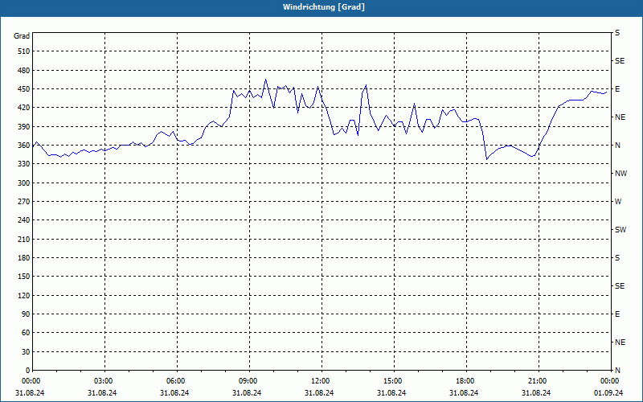Select the SE compass label at 120 level

[x=620, y=286]
